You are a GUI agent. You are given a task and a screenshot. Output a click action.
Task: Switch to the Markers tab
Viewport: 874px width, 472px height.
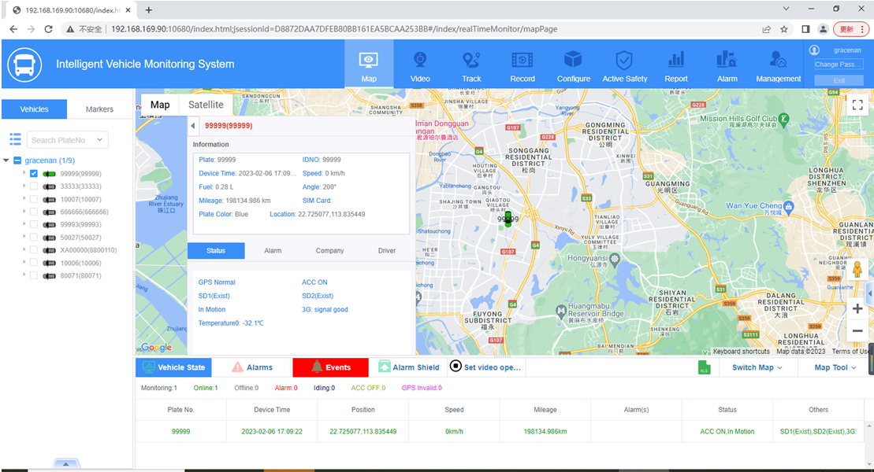coord(99,109)
